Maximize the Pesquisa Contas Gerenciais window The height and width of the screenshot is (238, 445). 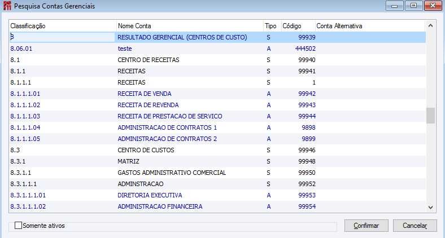413,6
